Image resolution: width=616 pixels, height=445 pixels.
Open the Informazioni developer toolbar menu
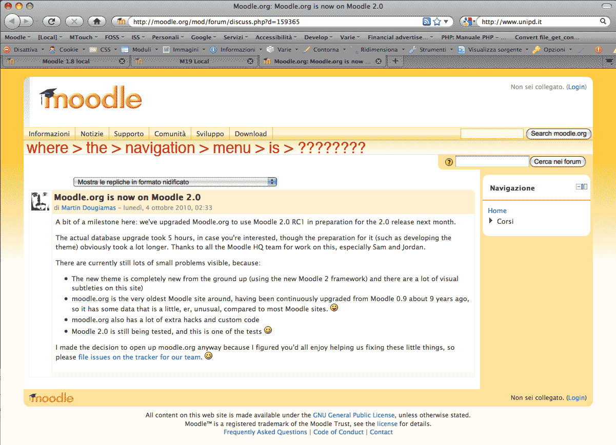point(236,50)
